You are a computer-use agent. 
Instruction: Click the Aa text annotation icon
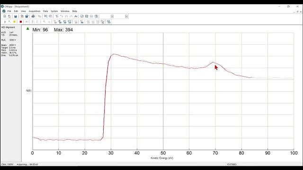(x=76, y=17)
